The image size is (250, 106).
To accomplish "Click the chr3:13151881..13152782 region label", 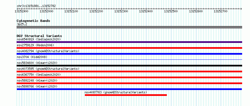I will [36, 6].
